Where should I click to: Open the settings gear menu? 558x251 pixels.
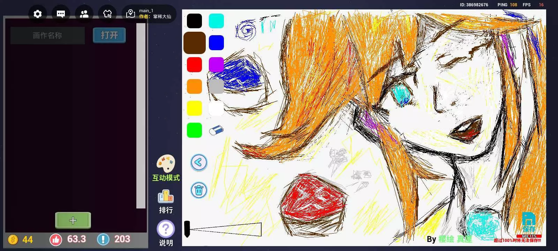[x=38, y=14]
